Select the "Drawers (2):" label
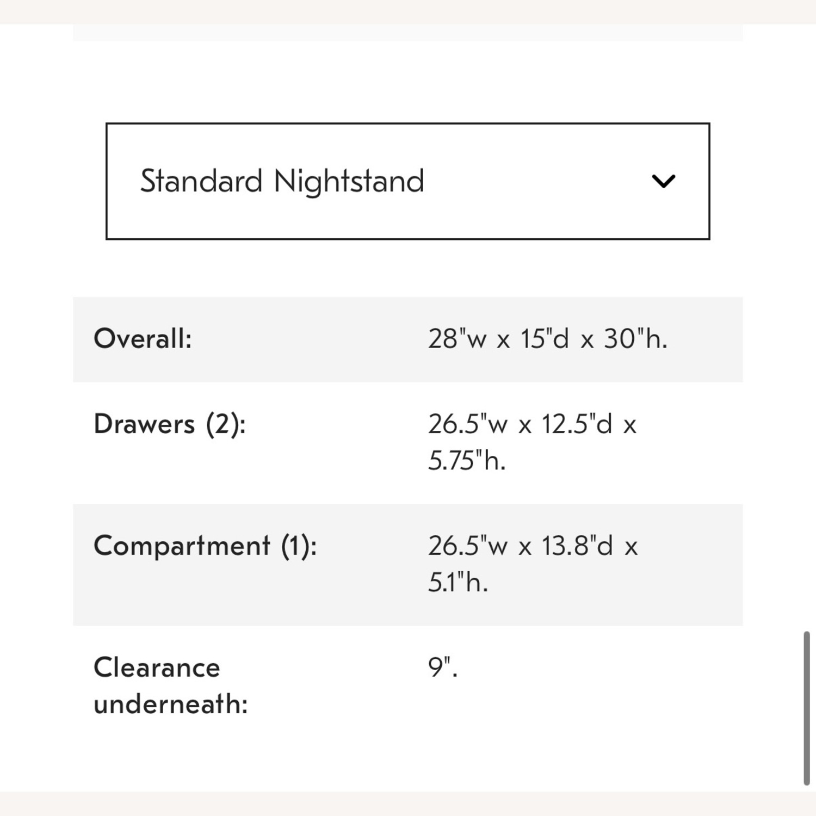The height and width of the screenshot is (816, 816). tap(170, 424)
